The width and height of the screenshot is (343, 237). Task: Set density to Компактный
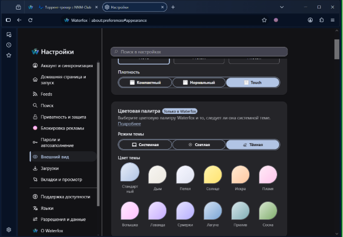145,83
